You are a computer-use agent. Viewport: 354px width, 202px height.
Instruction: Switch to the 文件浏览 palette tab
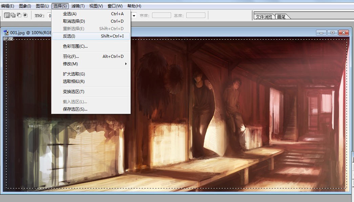click(x=264, y=17)
